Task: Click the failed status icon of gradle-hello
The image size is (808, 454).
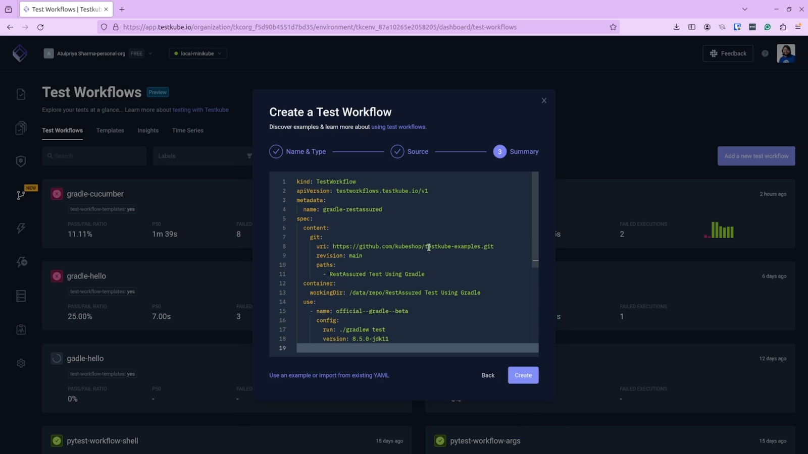Action: tap(57, 276)
